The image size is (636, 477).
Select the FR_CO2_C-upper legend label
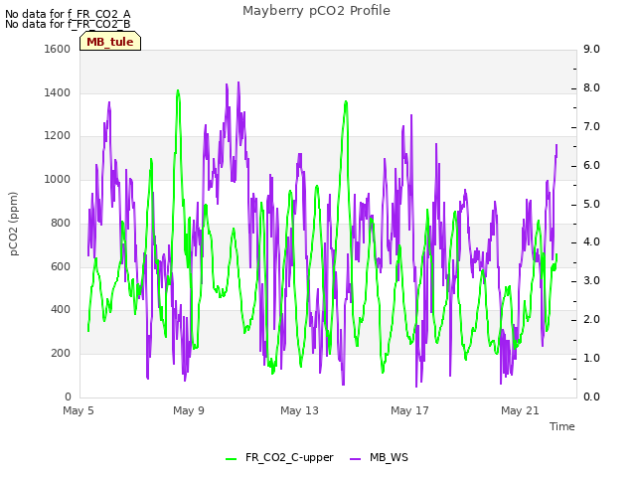(x=289, y=457)
